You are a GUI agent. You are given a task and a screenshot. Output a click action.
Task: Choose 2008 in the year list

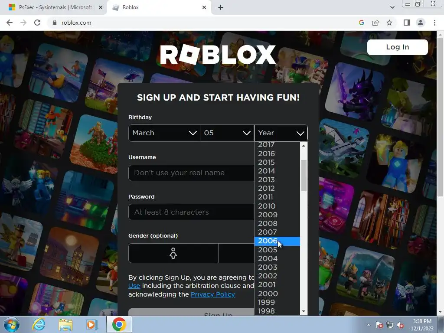277,223
